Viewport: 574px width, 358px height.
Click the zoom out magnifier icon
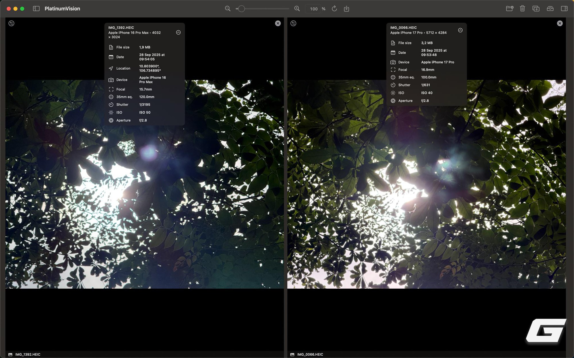[228, 9]
